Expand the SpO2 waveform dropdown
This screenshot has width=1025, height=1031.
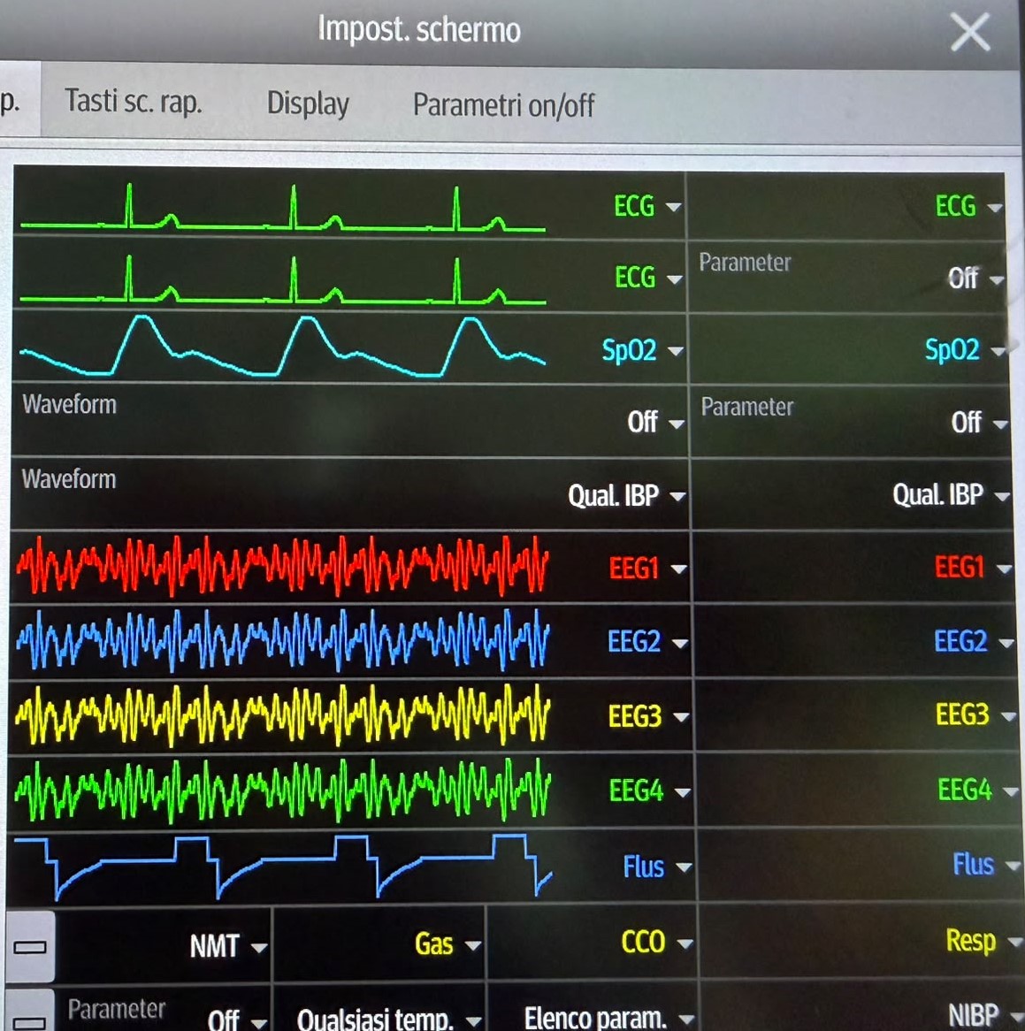(x=642, y=350)
